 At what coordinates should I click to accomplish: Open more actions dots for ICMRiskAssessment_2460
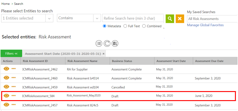pyautogui.click(x=14, y=78)
